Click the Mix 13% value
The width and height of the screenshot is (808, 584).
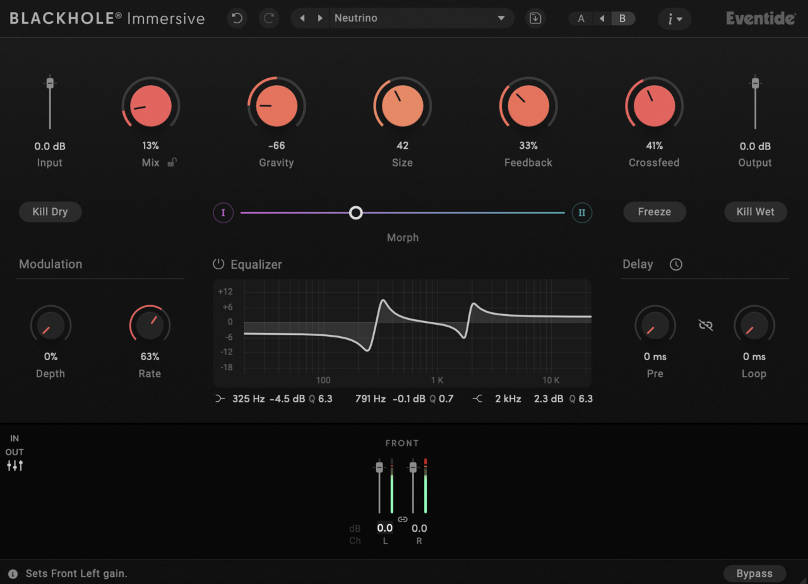[x=151, y=146]
